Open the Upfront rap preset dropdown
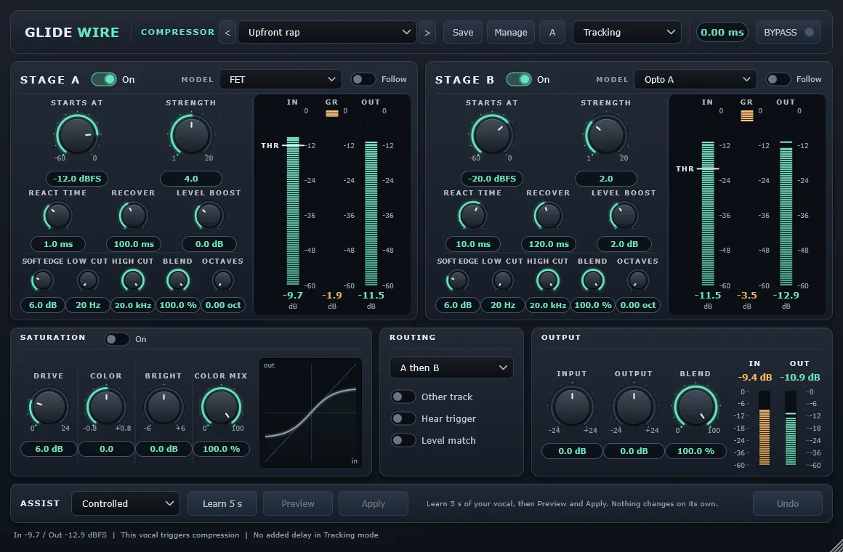The width and height of the screenshot is (843, 552). [327, 32]
